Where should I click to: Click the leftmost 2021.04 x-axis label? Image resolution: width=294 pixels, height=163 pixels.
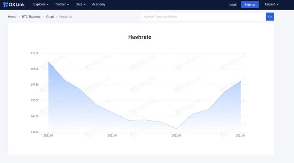point(48,135)
